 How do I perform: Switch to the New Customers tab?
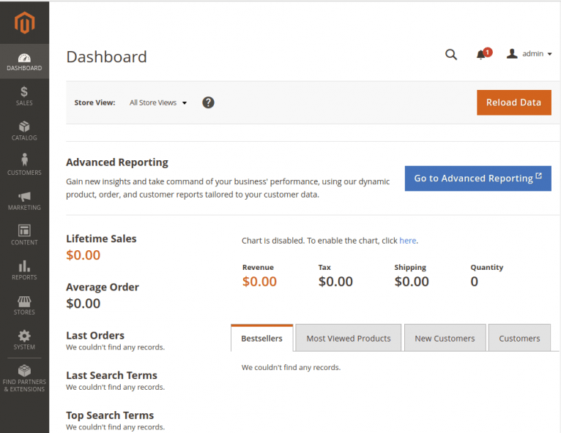point(445,339)
